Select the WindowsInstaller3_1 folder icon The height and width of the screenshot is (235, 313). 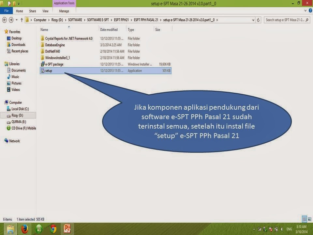tap(42, 57)
